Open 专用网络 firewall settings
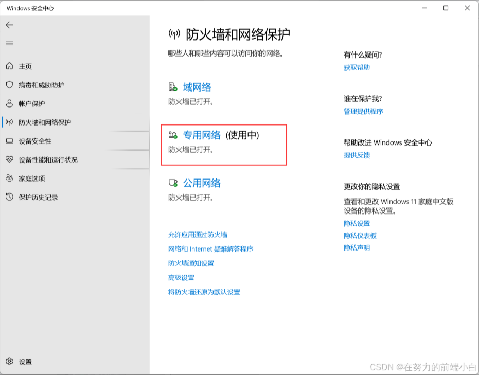The image size is (479, 375). click(x=202, y=135)
